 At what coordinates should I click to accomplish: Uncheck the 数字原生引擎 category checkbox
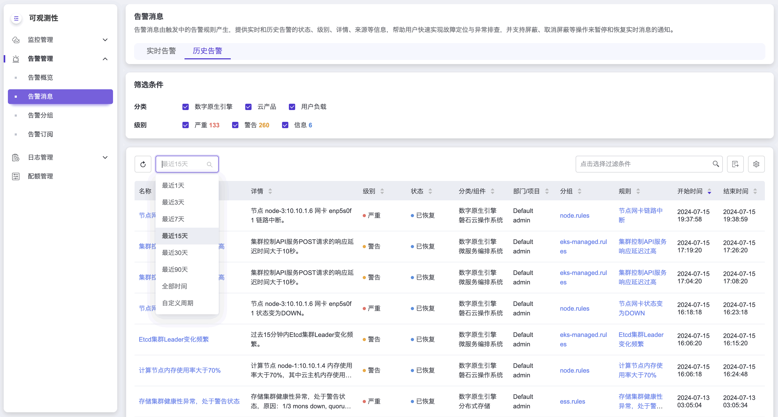pyautogui.click(x=186, y=107)
